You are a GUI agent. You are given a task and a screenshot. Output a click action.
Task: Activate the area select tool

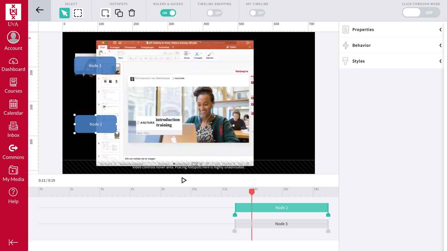pos(78,13)
